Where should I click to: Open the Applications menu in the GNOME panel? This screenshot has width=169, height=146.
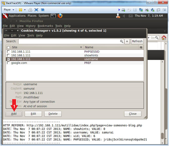tap(17, 16)
